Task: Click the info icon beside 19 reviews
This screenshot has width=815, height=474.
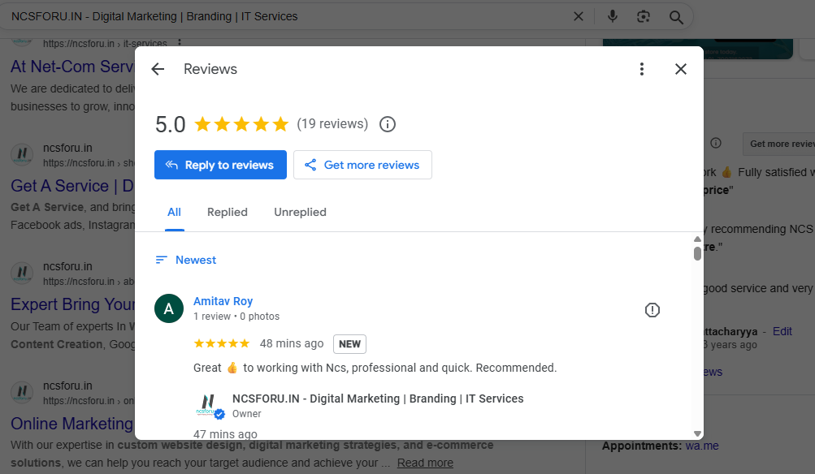Action: point(388,124)
